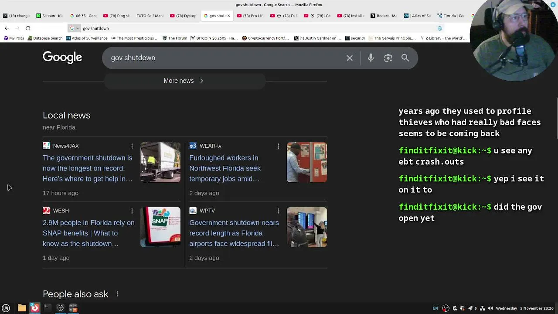Focus the Firefox window taskbar icon

tap(34, 308)
